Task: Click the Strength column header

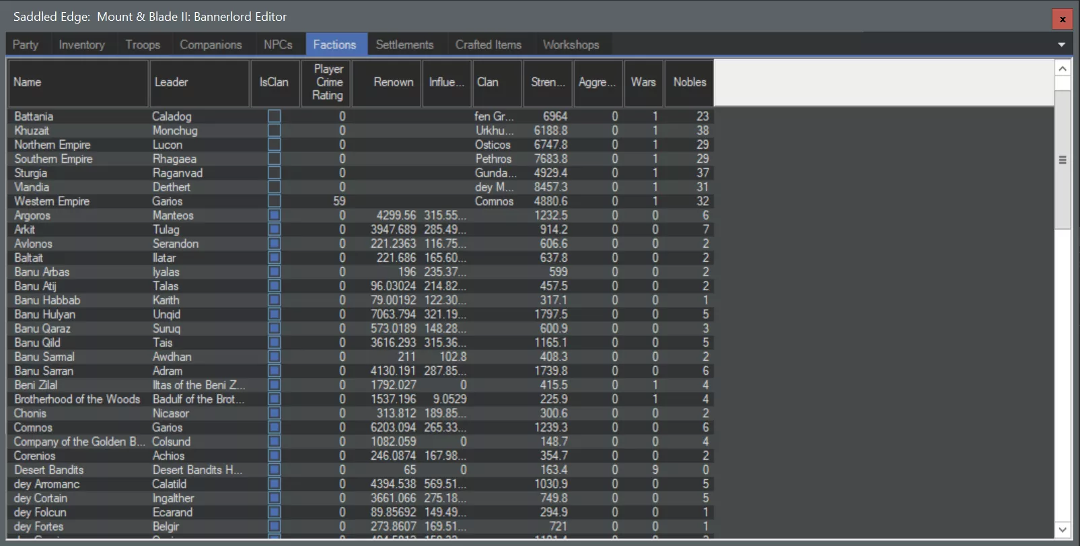Action: (548, 83)
